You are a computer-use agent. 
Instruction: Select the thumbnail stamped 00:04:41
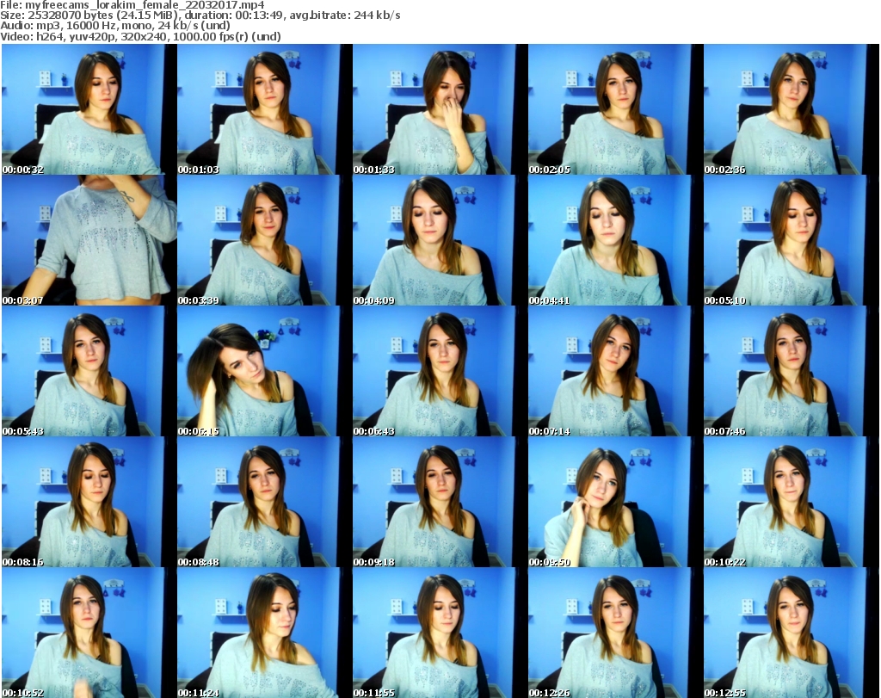(x=615, y=240)
